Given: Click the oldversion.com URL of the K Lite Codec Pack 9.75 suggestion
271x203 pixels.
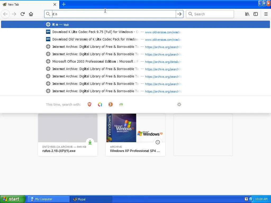Looking at the screenshot, I should 163,32.
